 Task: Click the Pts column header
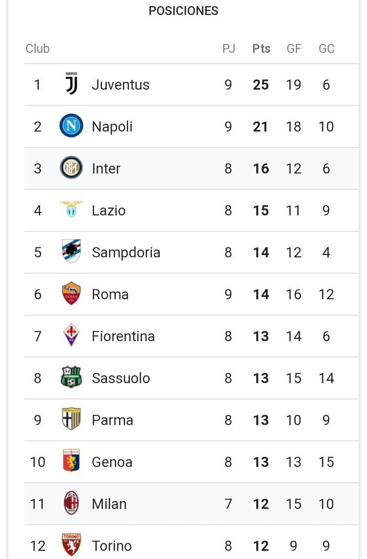coord(261,48)
